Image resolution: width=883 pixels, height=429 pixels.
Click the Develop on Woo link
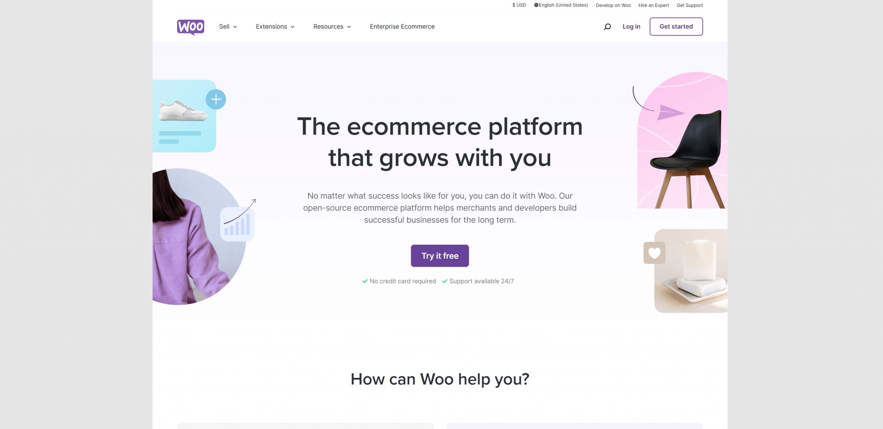point(613,5)
